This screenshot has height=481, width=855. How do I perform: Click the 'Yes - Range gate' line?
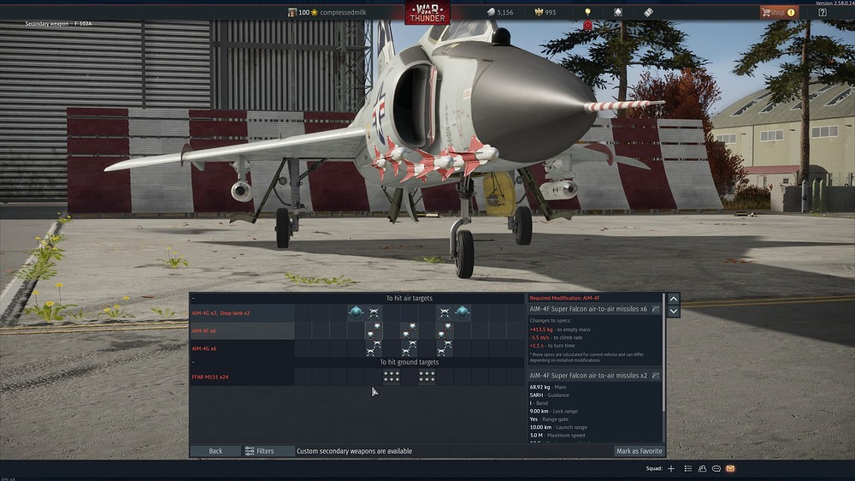(549, 419)
